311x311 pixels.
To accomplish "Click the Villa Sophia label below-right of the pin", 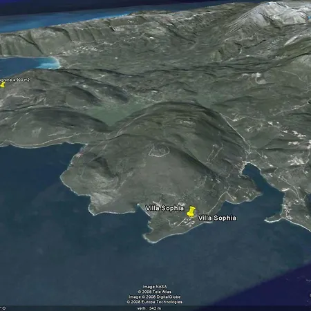I will [x=217, y=218].
